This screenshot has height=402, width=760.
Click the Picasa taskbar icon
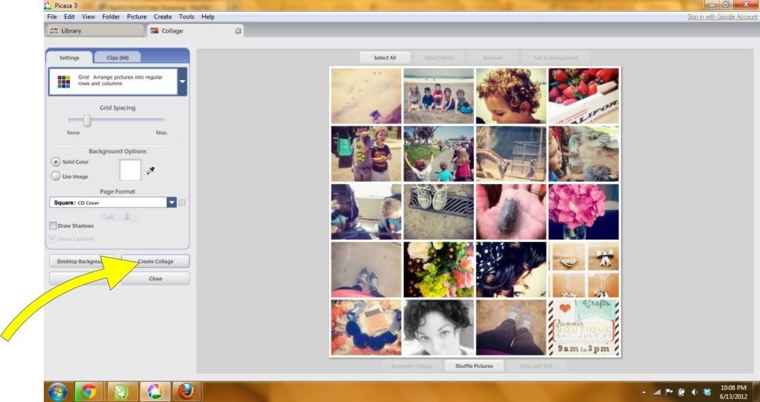point(154,392)
